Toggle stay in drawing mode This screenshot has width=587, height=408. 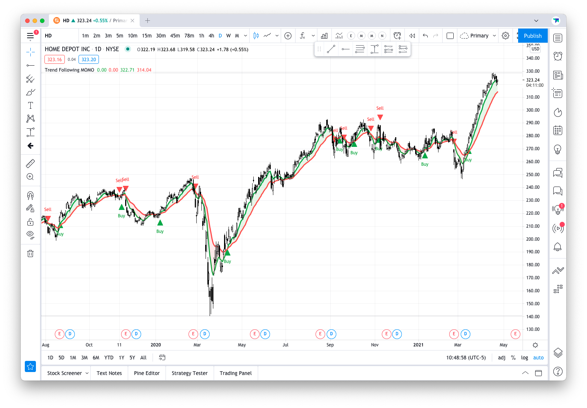(x=30, y=208)
